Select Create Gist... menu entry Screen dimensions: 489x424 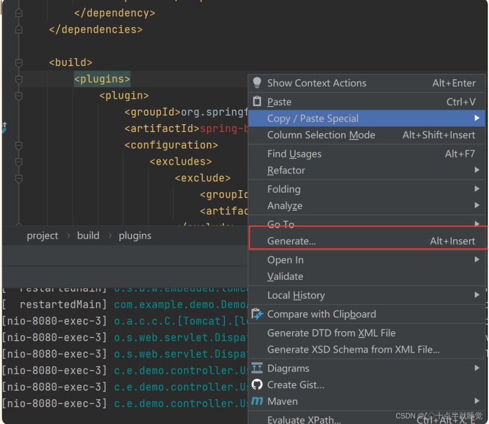click(x=367, y=385)
